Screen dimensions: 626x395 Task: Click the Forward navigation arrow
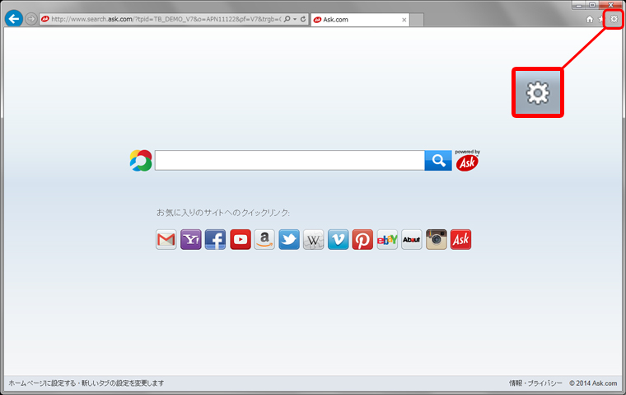[x=30, y=19]
